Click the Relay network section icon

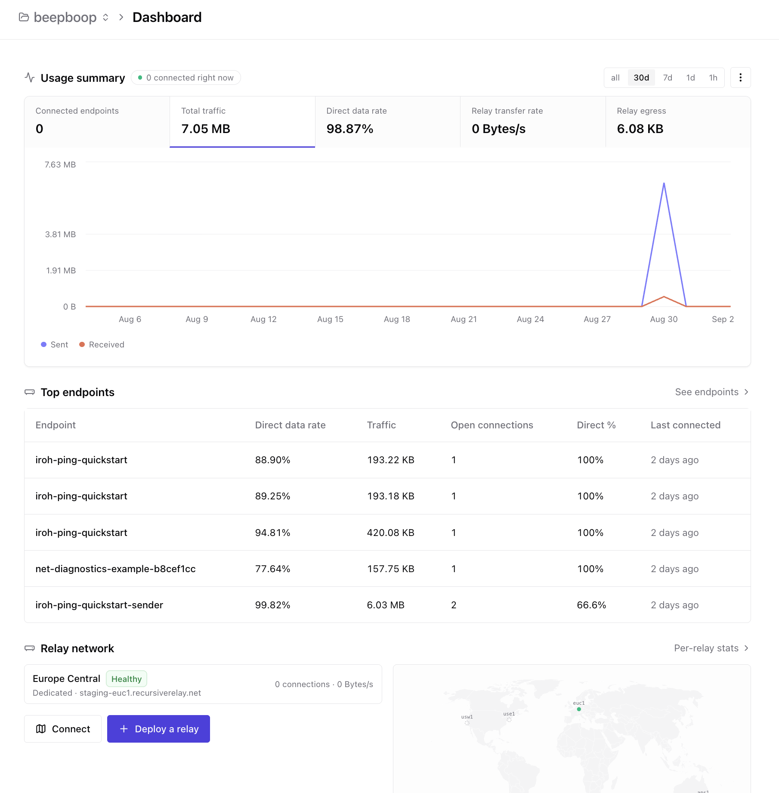30,648
